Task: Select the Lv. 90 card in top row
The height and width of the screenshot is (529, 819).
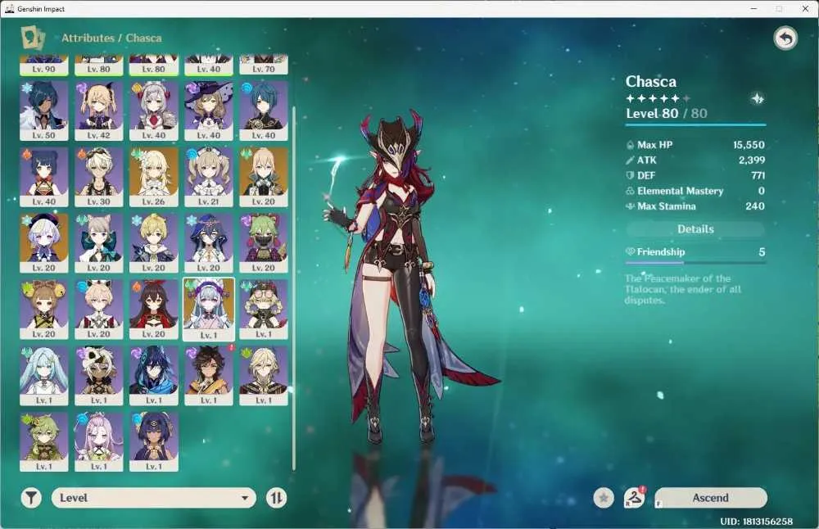Action: click(x=44, y=65)
